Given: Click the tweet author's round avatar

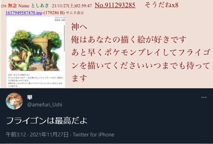Looking at the screenshot, I should (14, 101).
